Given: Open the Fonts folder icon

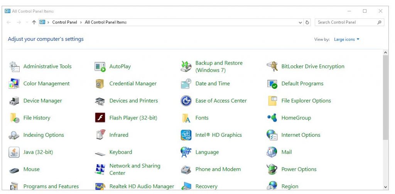Looking at the screenshot, I should (x=186, y=118).
